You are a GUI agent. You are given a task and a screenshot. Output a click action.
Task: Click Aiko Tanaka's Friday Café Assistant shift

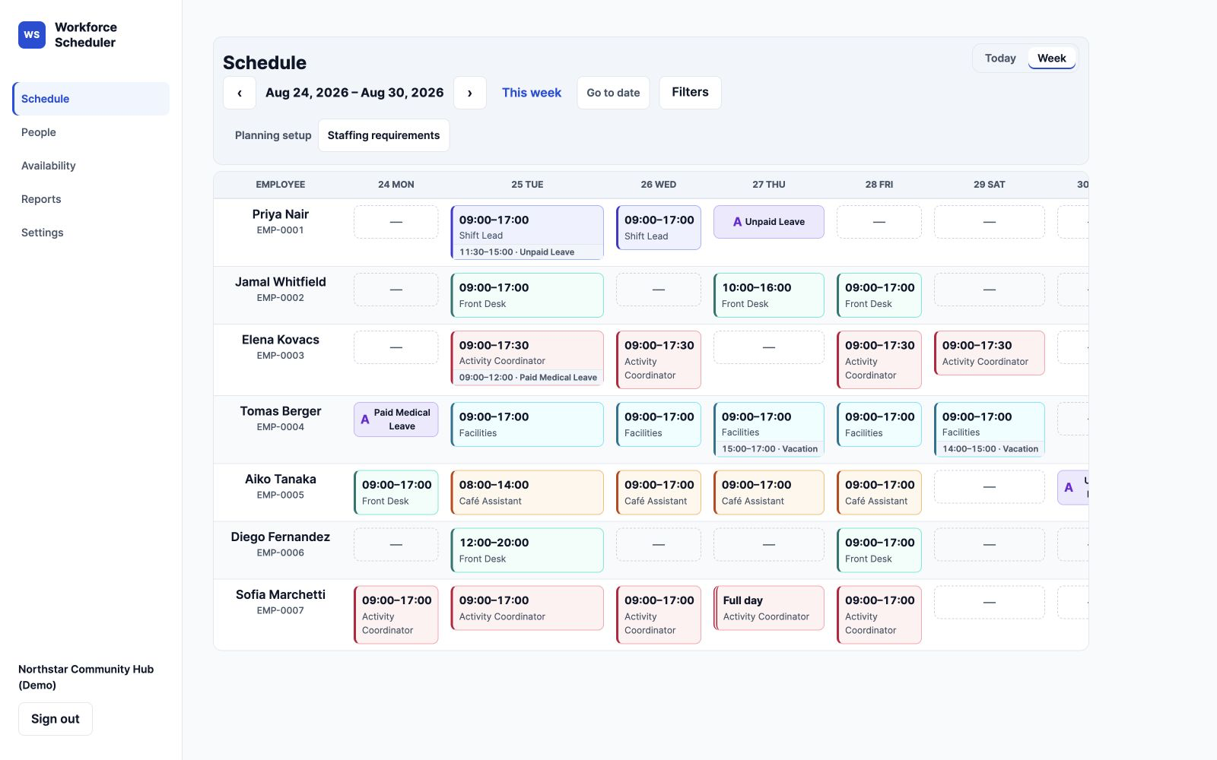pyautogui.click(x=879, y=492)
